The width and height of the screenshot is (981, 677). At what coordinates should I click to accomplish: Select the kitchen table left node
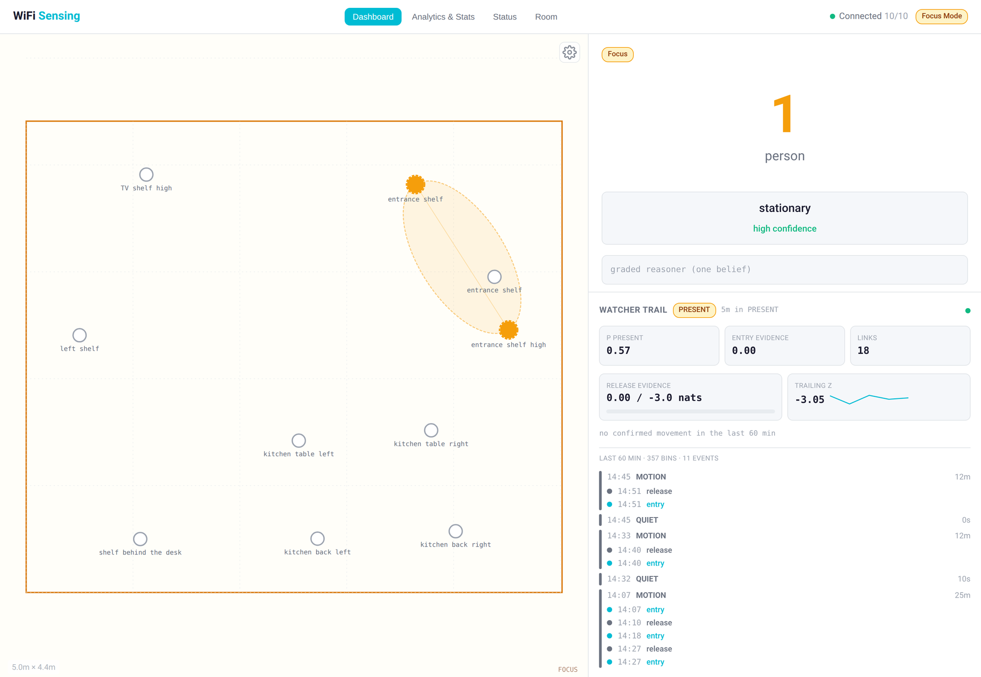299,441
